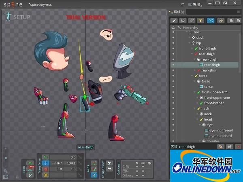Click the blue-haired head image in viewport
The image size is (243, 182).
pos(52,51)
